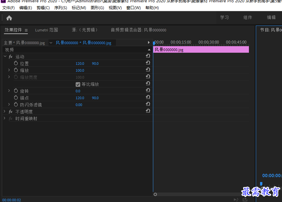The height and width of the screenshot is (202, 282).
Task: Open the master clip dropdown arrow
Action: [x=51, y=43]
